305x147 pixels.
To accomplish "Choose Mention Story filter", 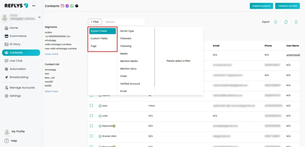I will pos(128,69).
